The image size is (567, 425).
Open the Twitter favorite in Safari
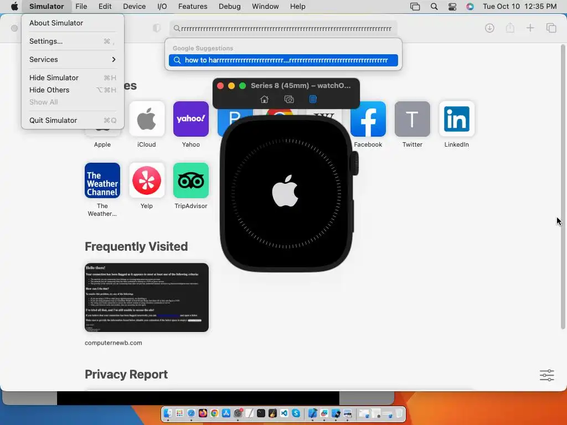coord(412,119)
